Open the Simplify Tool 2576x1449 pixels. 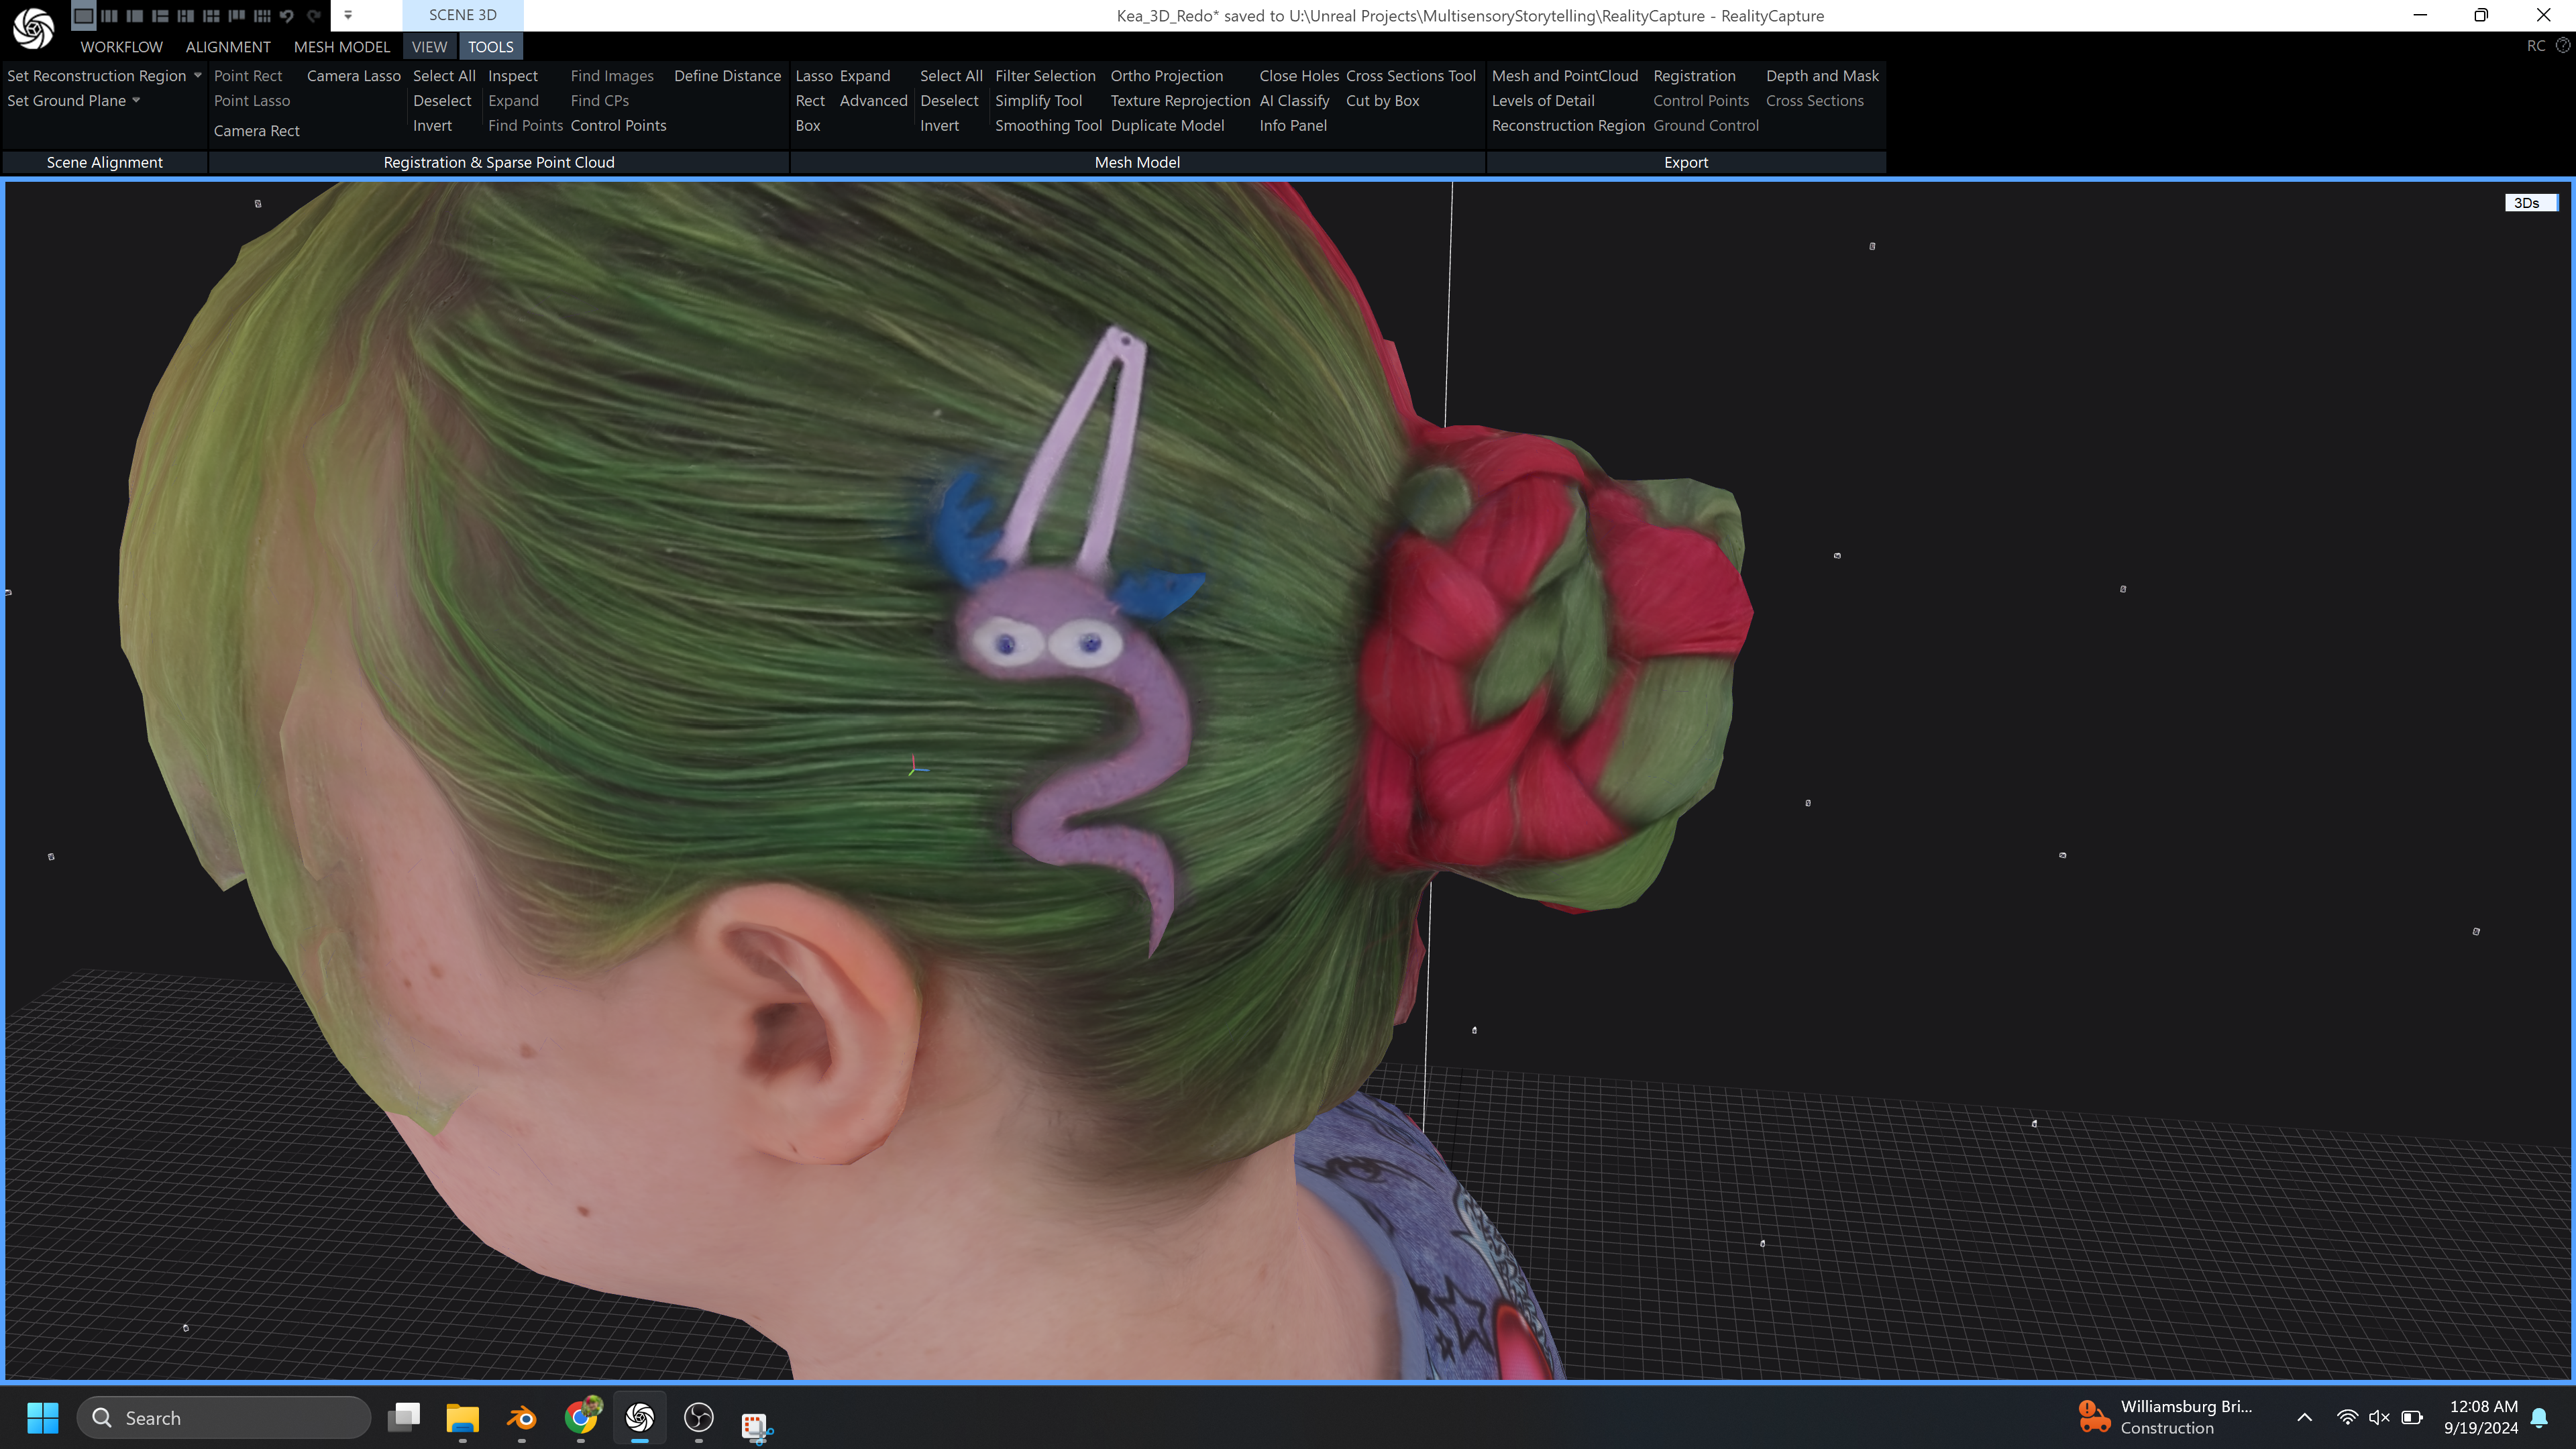tap(1039, 101)
